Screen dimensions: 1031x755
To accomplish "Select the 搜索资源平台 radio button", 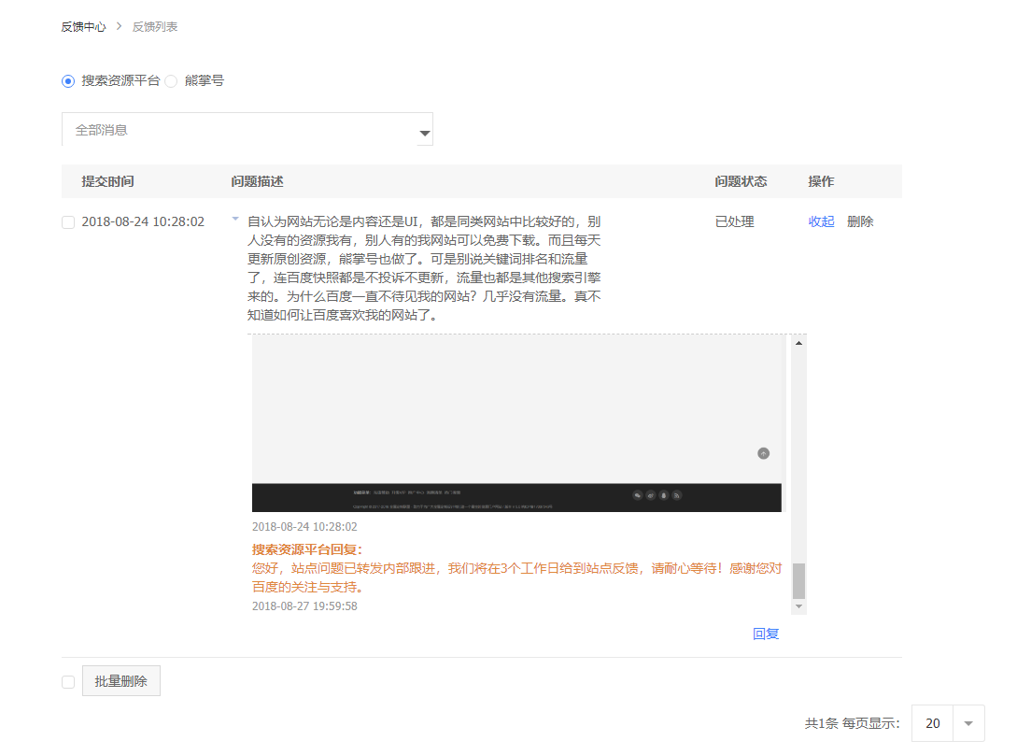I will click(68, 81).
